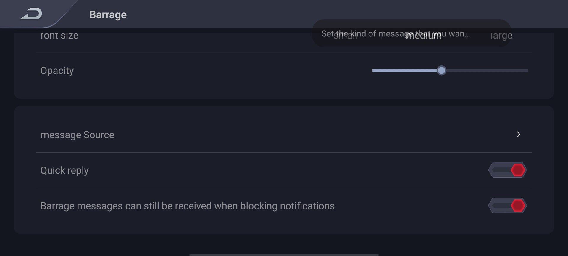568x256 pixels.
Task: Select the medium font size option
Action: click(424, 36)
